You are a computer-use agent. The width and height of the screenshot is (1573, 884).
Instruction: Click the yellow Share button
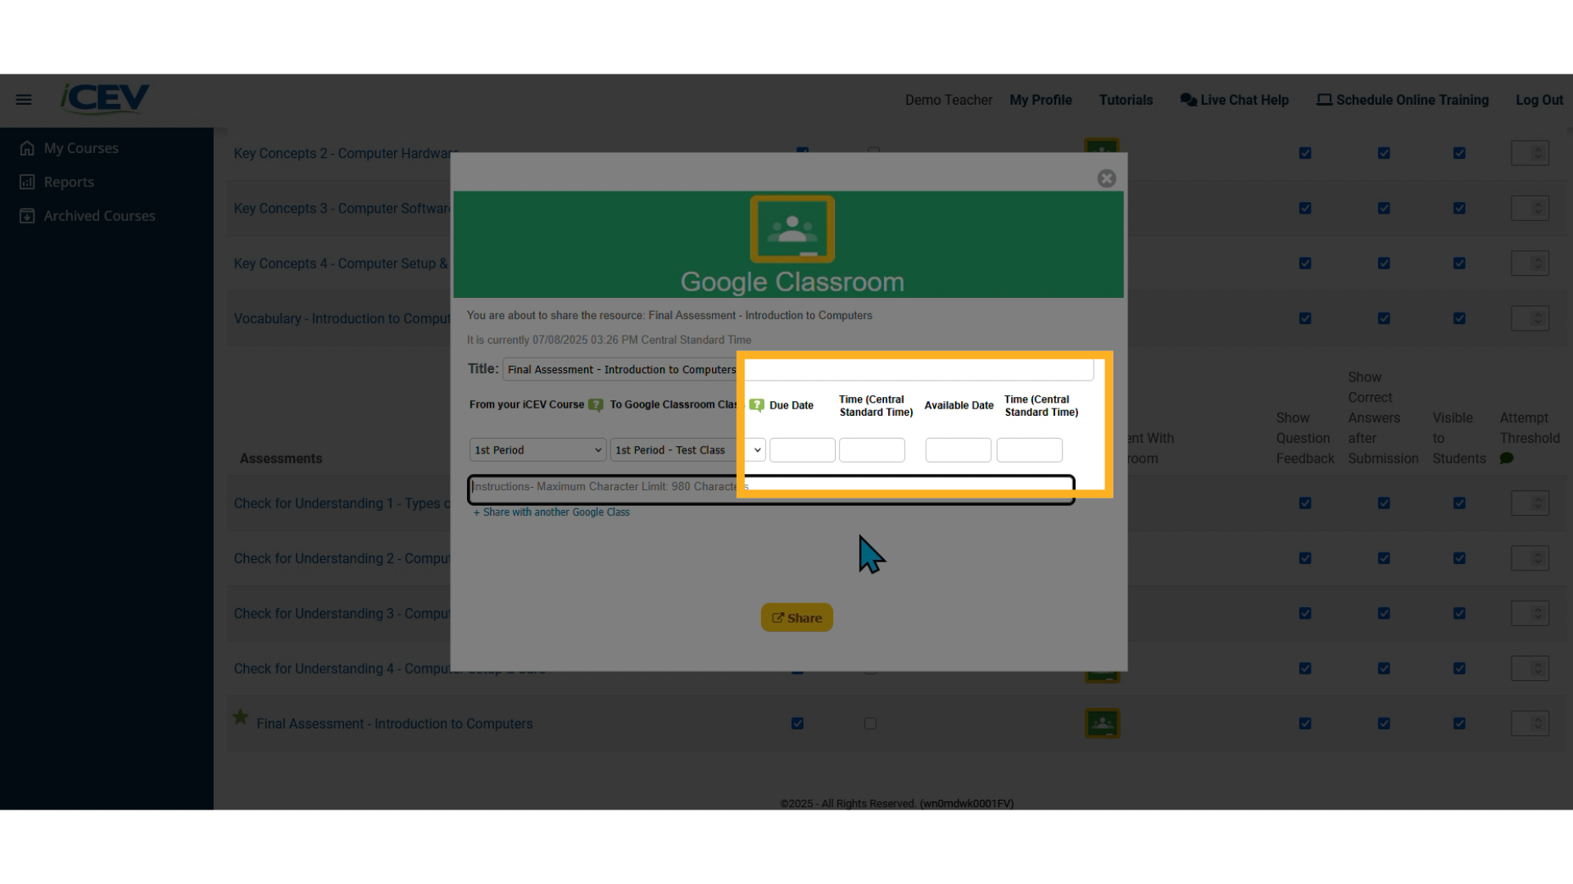click(x=796, y=618)
